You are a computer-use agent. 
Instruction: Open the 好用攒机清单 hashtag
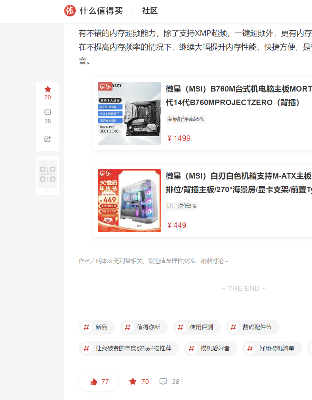(272, 348)
